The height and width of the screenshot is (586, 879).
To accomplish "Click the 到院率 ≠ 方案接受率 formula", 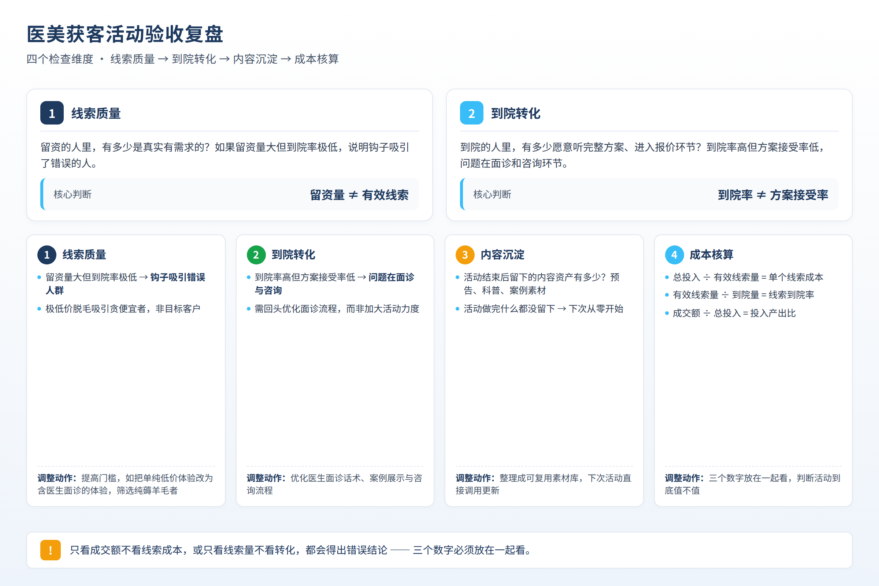I will pyautogui.click(x=773, y=195).
